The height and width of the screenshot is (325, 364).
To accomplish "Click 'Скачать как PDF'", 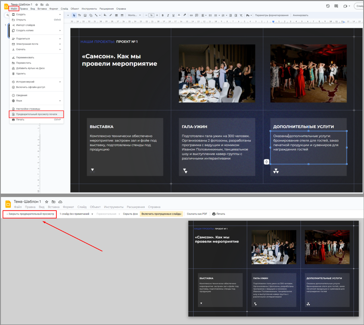I will point(197,214).
